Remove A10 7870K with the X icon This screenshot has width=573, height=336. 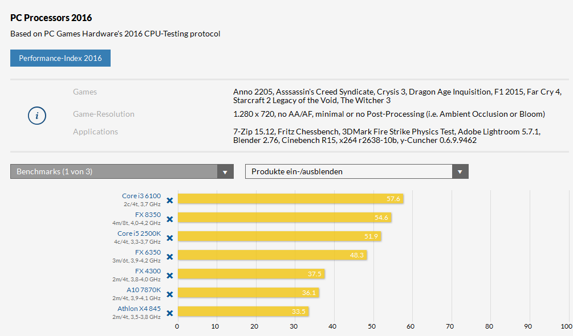point(169,294)
